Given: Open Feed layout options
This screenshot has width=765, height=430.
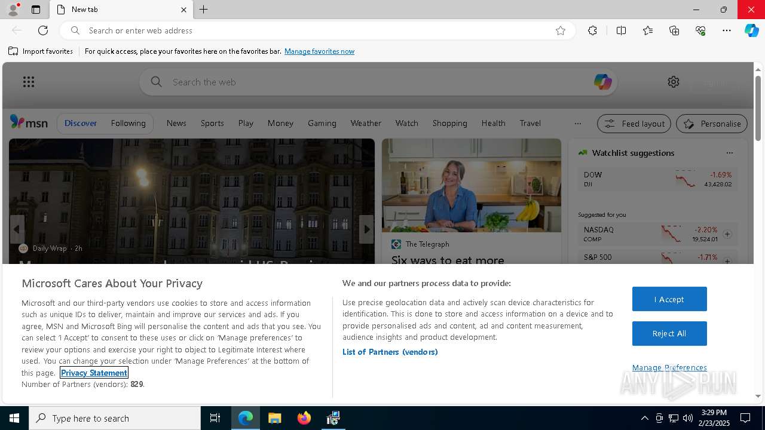Looking at the screenshot, I should point(634,124).
